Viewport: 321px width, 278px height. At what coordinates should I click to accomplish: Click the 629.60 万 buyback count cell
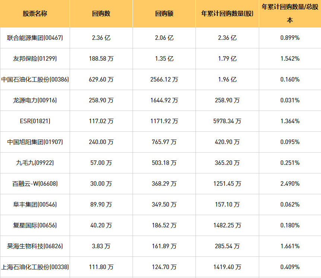[x=101, y=80]
